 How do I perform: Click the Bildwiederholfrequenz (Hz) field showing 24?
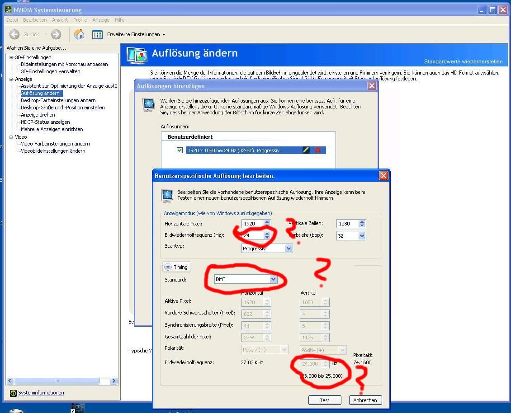[x=253, y=235]
